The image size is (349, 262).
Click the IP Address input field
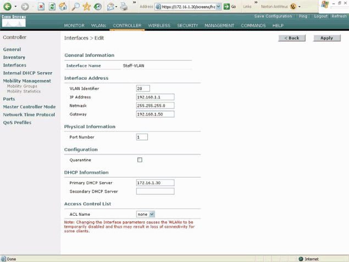155,97
